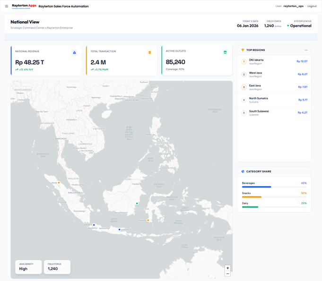
Task: Click the blue Jakarta map marker
Action: (94, 225)
